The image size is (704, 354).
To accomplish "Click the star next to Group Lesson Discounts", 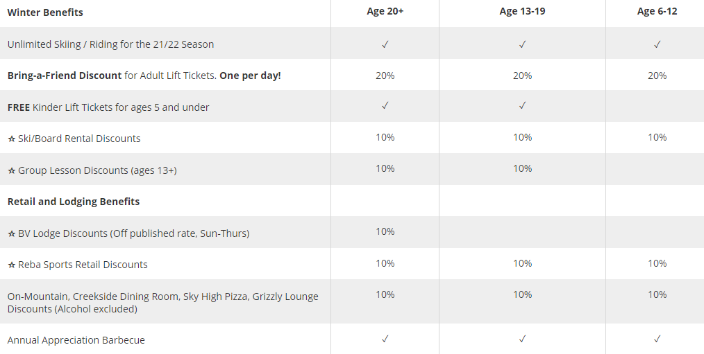I will (11, 170).
